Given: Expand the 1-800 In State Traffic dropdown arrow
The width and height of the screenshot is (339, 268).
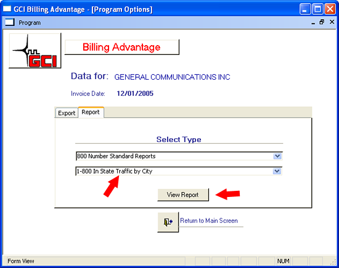Looking at the screenshot, I should (x=277, y=171).
